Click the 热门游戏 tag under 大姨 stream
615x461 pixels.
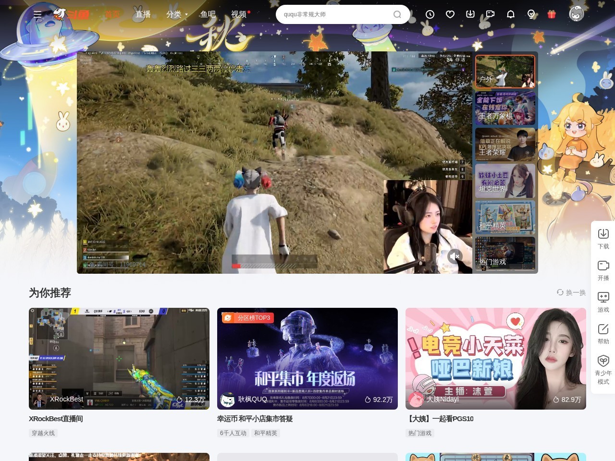point(420,433)
